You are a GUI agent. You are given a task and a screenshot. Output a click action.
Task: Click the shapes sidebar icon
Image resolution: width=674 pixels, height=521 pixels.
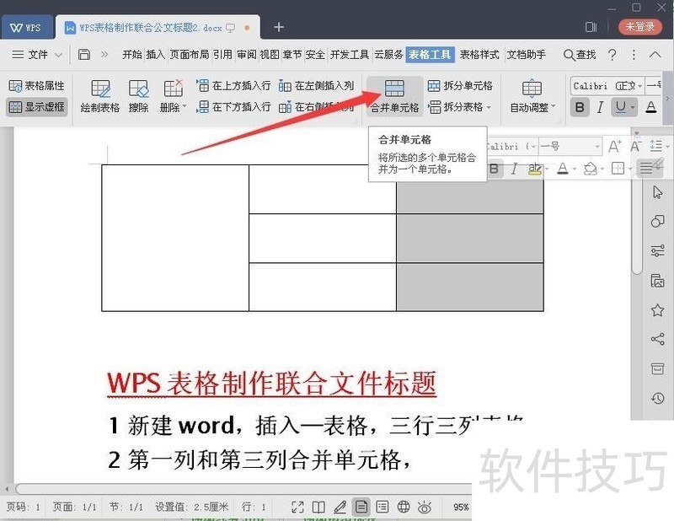pos(657,221)
